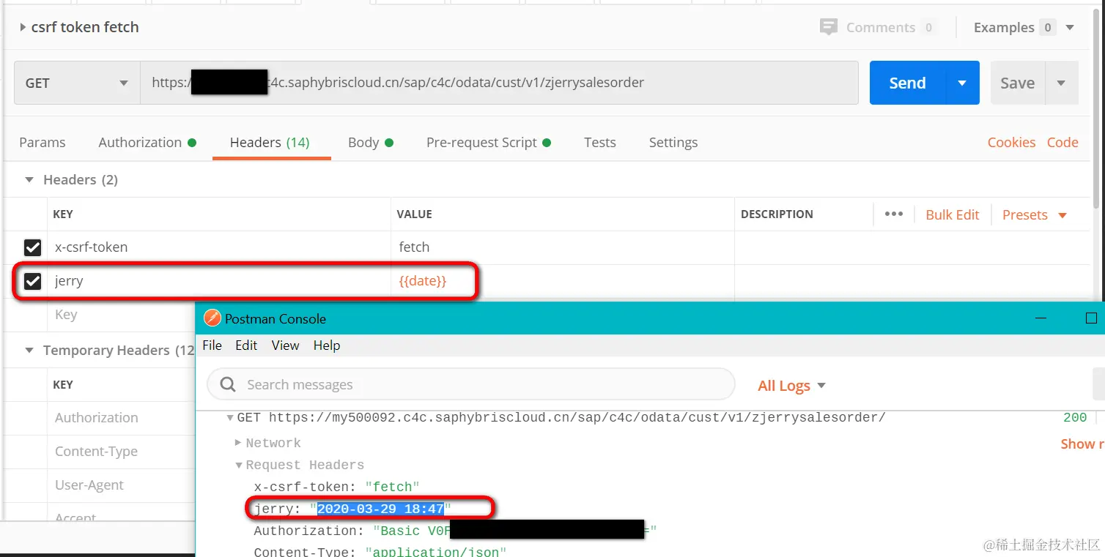This screenshot has height=557, width=1105.
Task: Open the Save options dropdown arrow
Action: click(x=1061, y=83)
